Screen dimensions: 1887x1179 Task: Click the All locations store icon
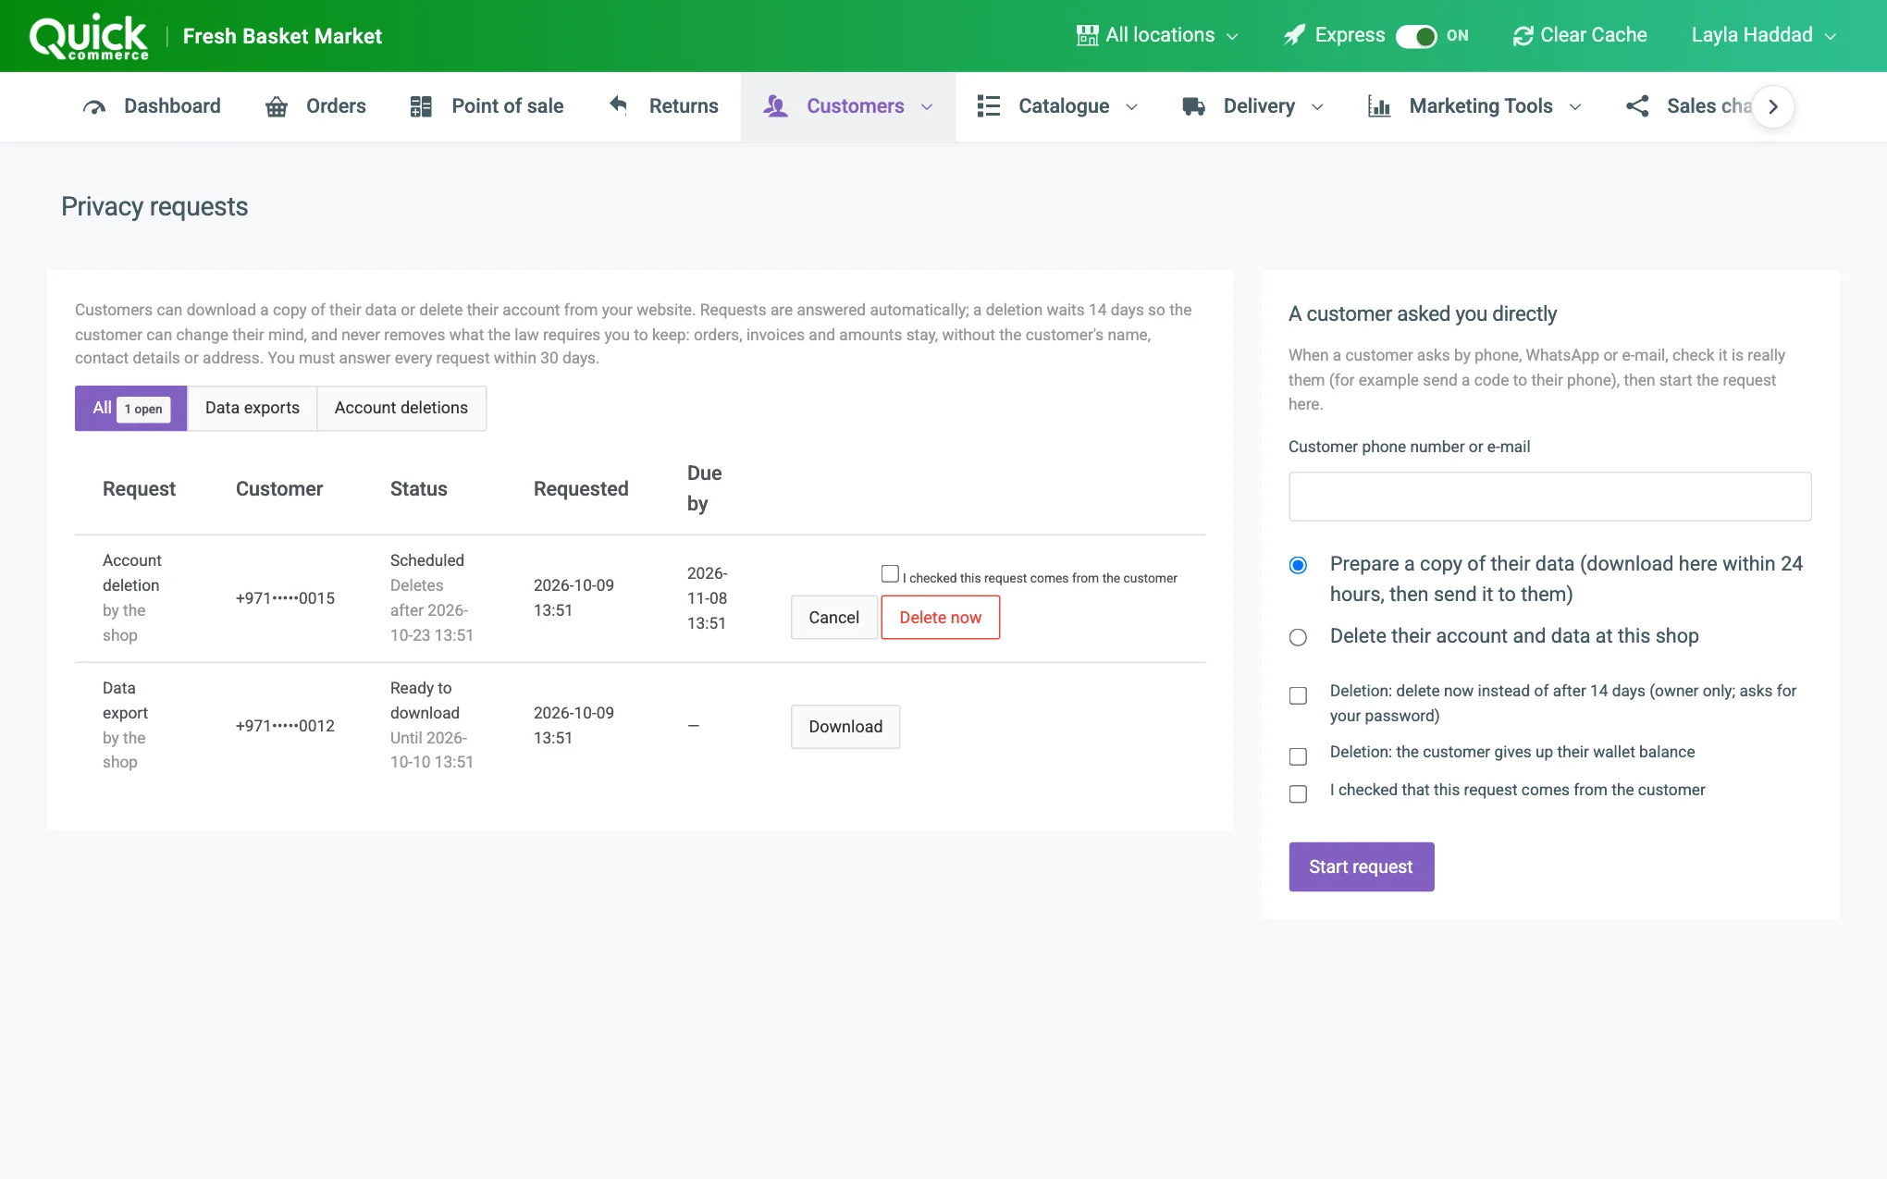point(1087,35)
